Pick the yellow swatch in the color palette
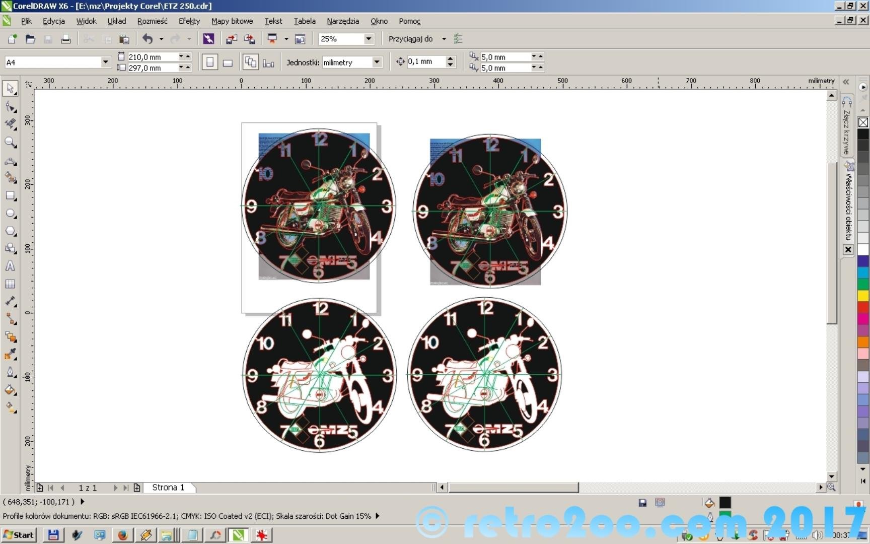Image resolution: width=870 pixels, height=544 pixels. (863, 296)
